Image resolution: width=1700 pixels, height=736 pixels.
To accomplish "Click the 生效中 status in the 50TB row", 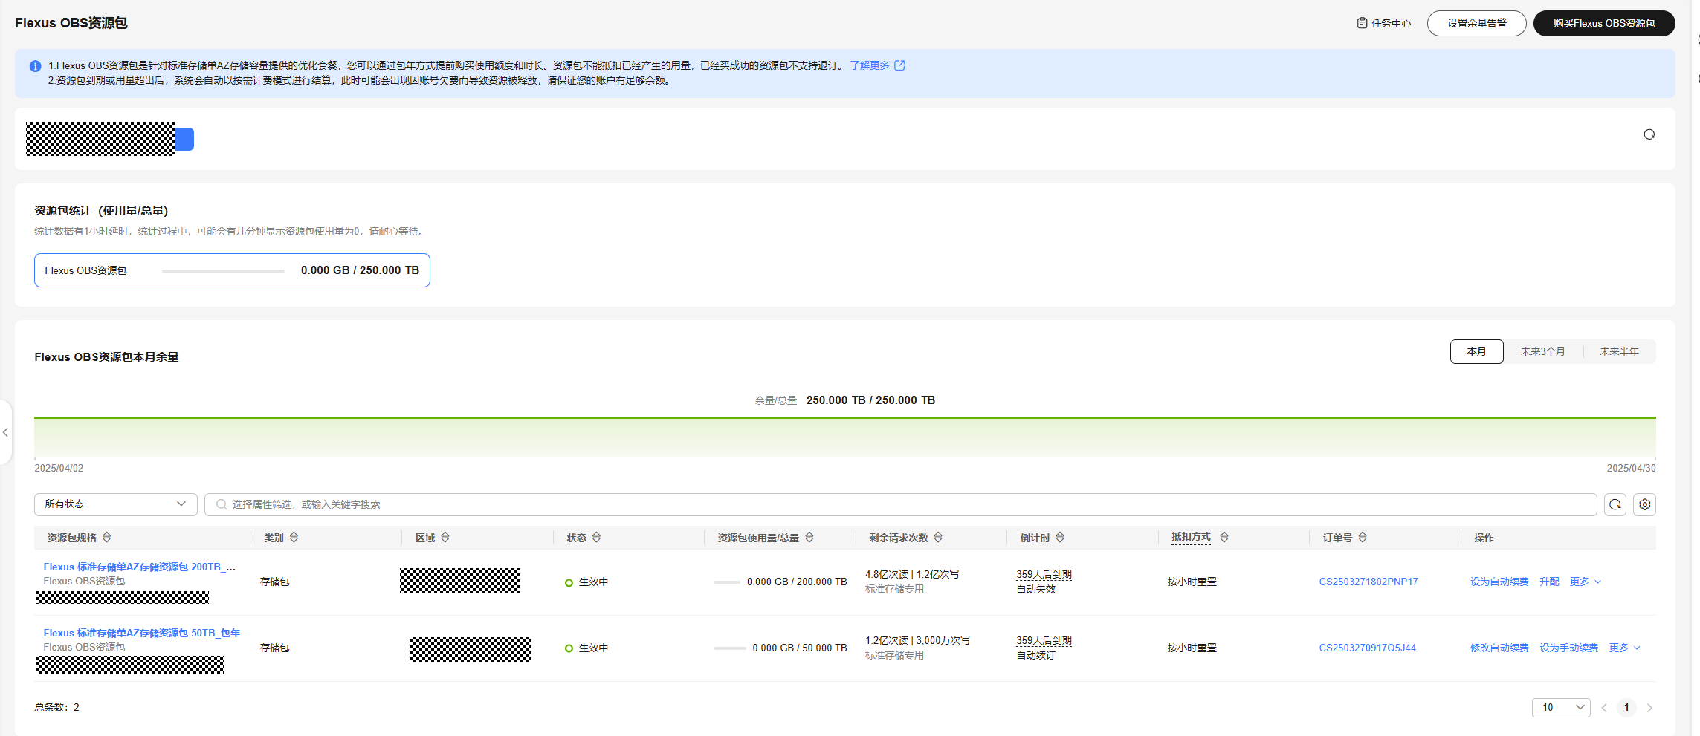I will 586,648.
